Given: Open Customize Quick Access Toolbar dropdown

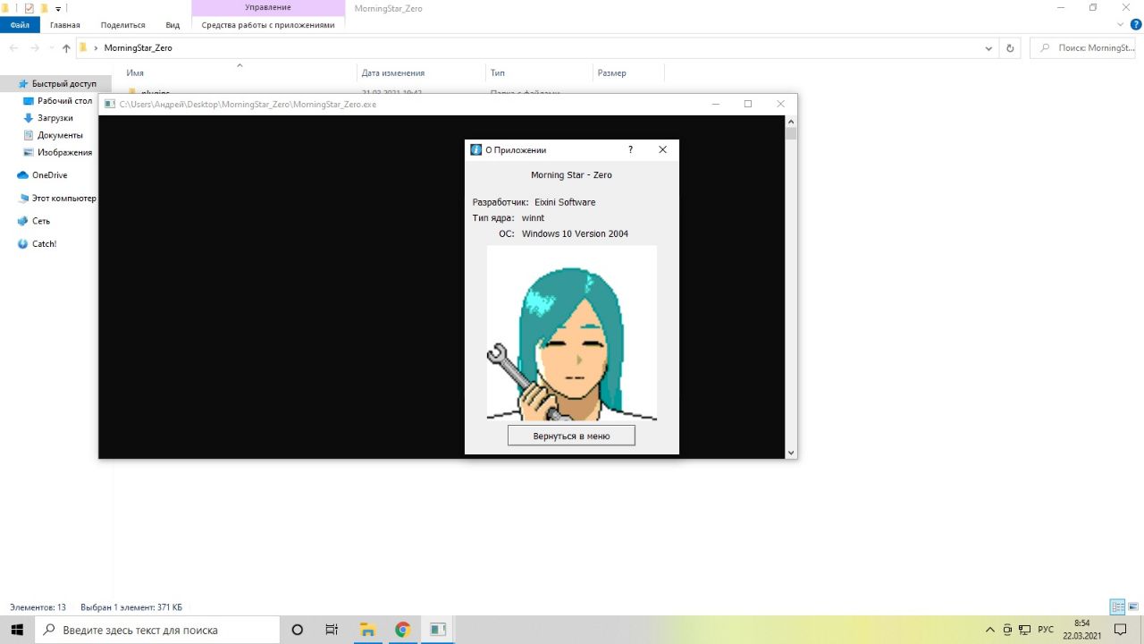Looking at the screenshot, I should tap(58, 9).
